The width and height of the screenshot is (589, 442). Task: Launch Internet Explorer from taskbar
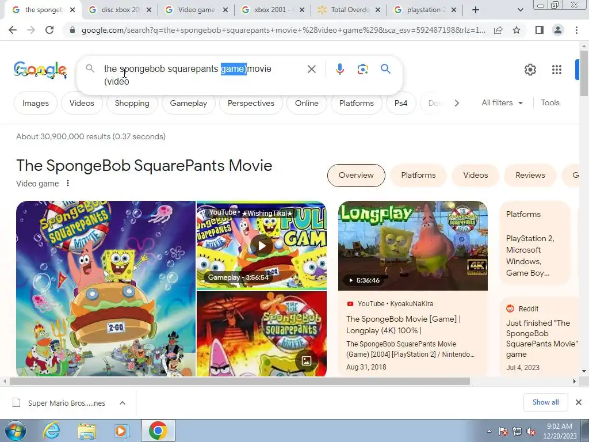coord(51,430)
